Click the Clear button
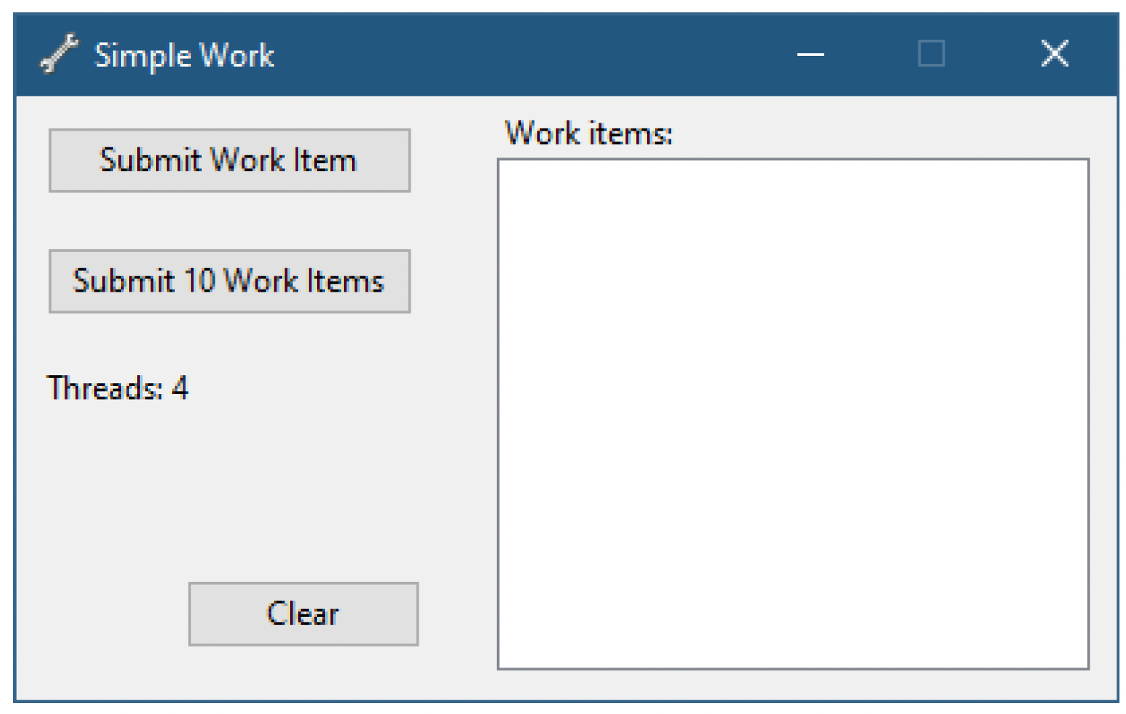Viewport: 1126px width, 714px height. tap(303, 614)
